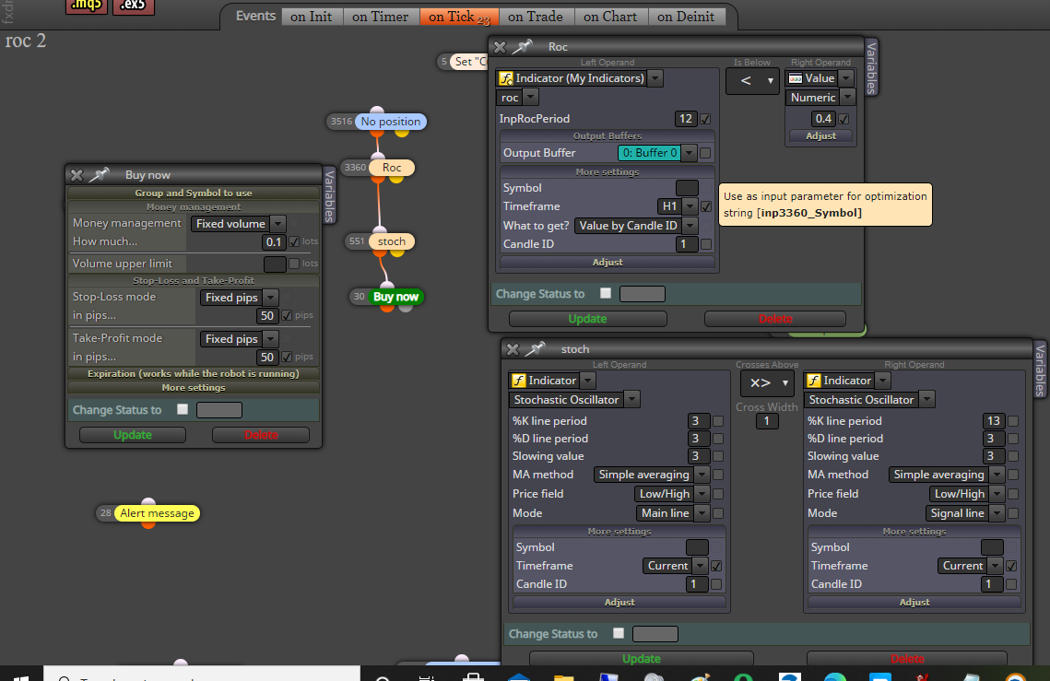Edit the Cross Width field in stoch
Image resolution: width=1050 pixels, height=681 pixels.
click(767, 421)
